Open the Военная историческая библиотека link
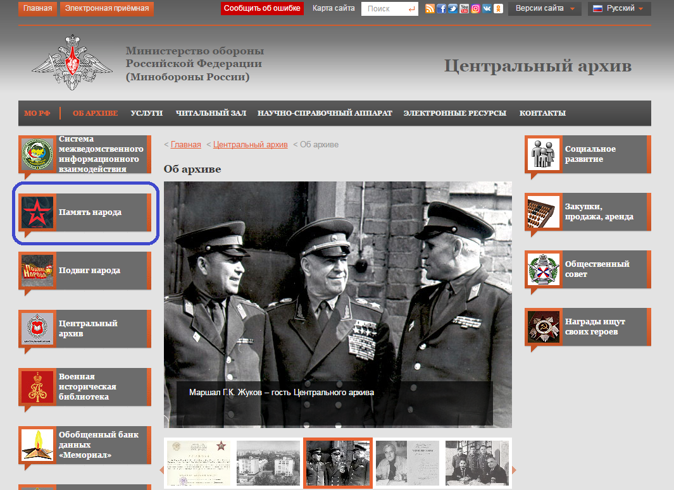674x490 pixels. (88, 387)
